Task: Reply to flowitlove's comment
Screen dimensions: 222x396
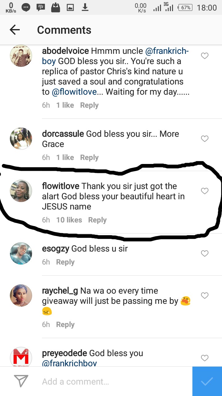Action: pos(97,220)
